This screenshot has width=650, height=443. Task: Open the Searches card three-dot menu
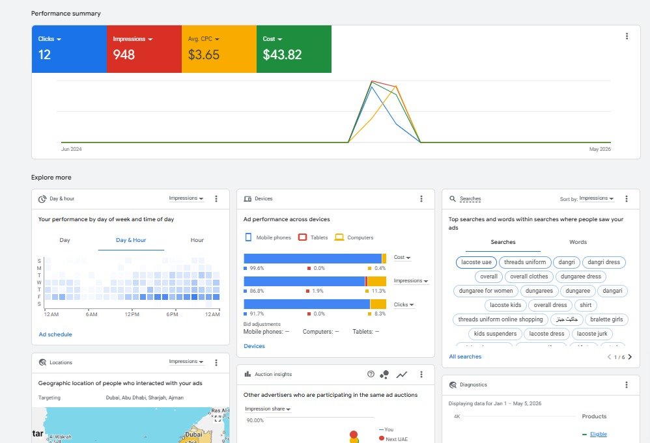coord(627,198)
